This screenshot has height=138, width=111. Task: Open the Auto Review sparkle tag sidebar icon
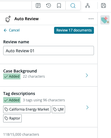pyautogui.click(x=105, y=20)
